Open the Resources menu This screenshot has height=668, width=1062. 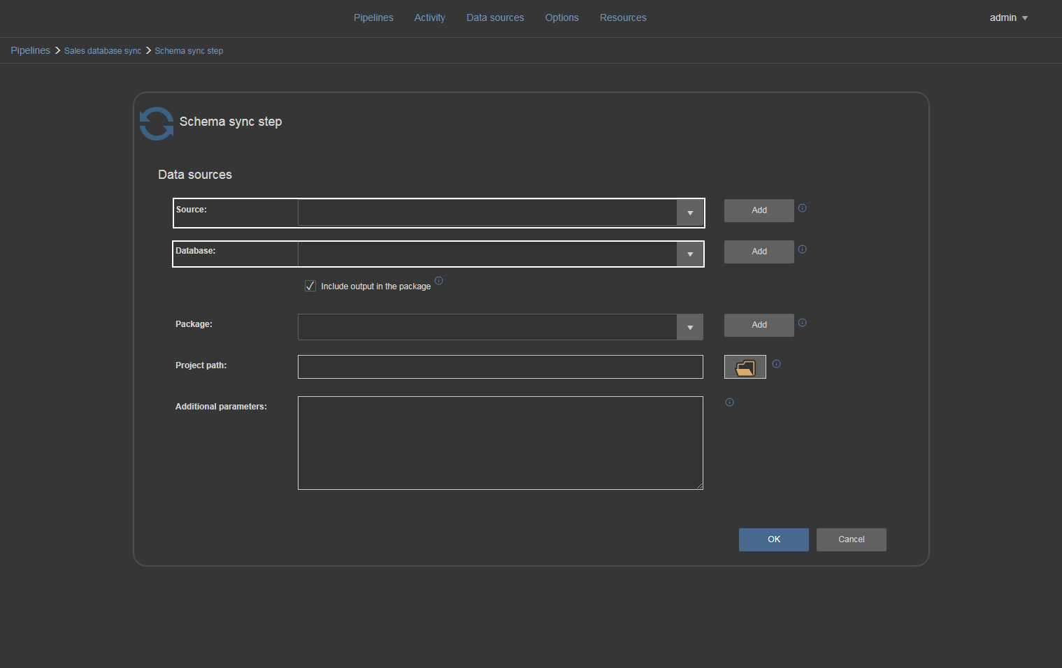click(x=623, y=17)
